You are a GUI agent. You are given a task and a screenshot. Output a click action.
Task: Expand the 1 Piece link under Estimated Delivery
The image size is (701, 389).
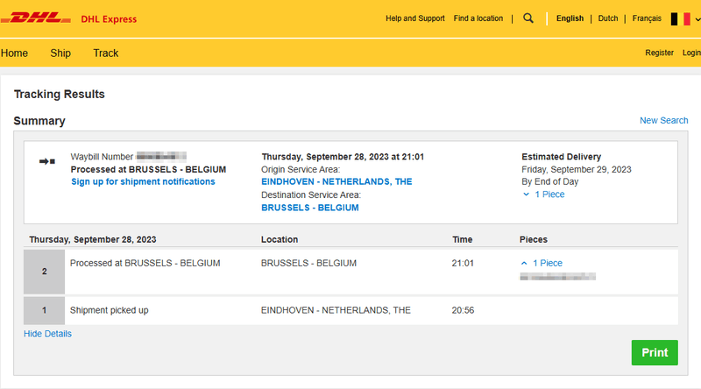(x=543, y=194)
